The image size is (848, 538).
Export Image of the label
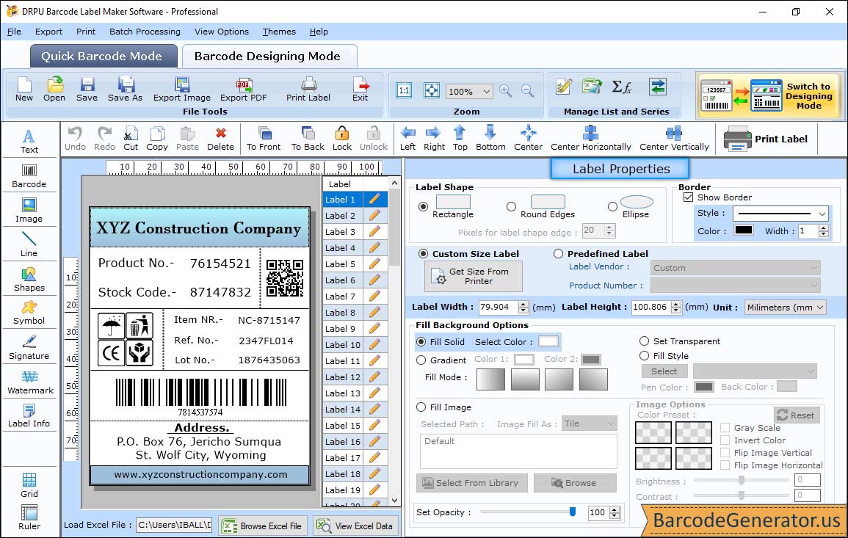coord(182,90)
